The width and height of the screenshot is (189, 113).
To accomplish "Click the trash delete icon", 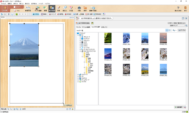I will coord(8,14).
